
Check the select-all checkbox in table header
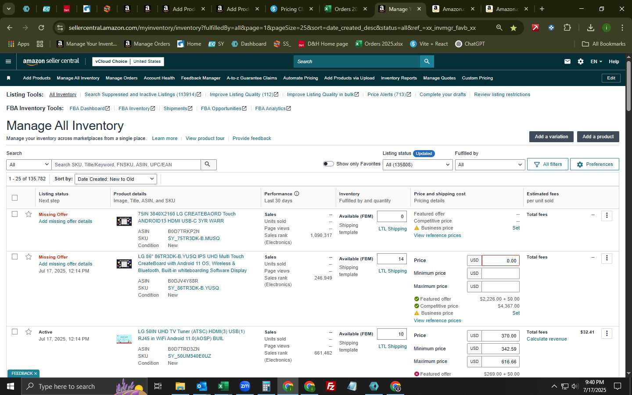tap(14, 197)
